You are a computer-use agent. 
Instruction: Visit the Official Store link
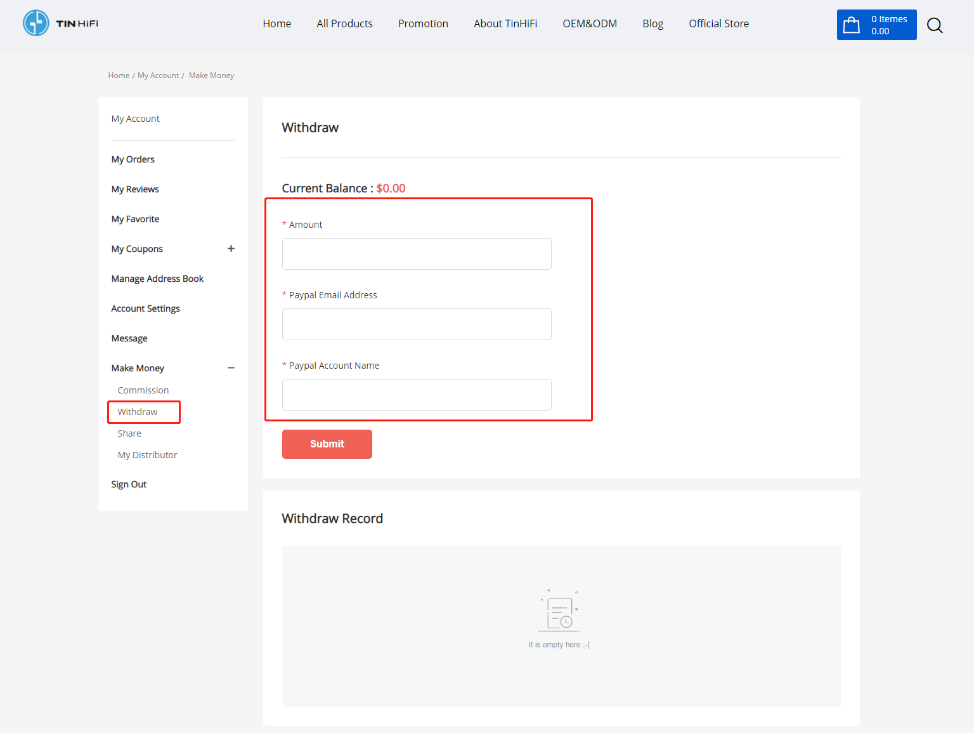(x=718, y=23)
